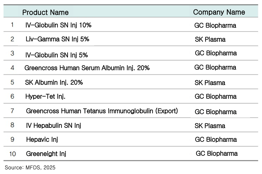Viewport: 262px width, 174px height.
Task: Click the Hepavic Inj product name
Action: click(42, 139)
